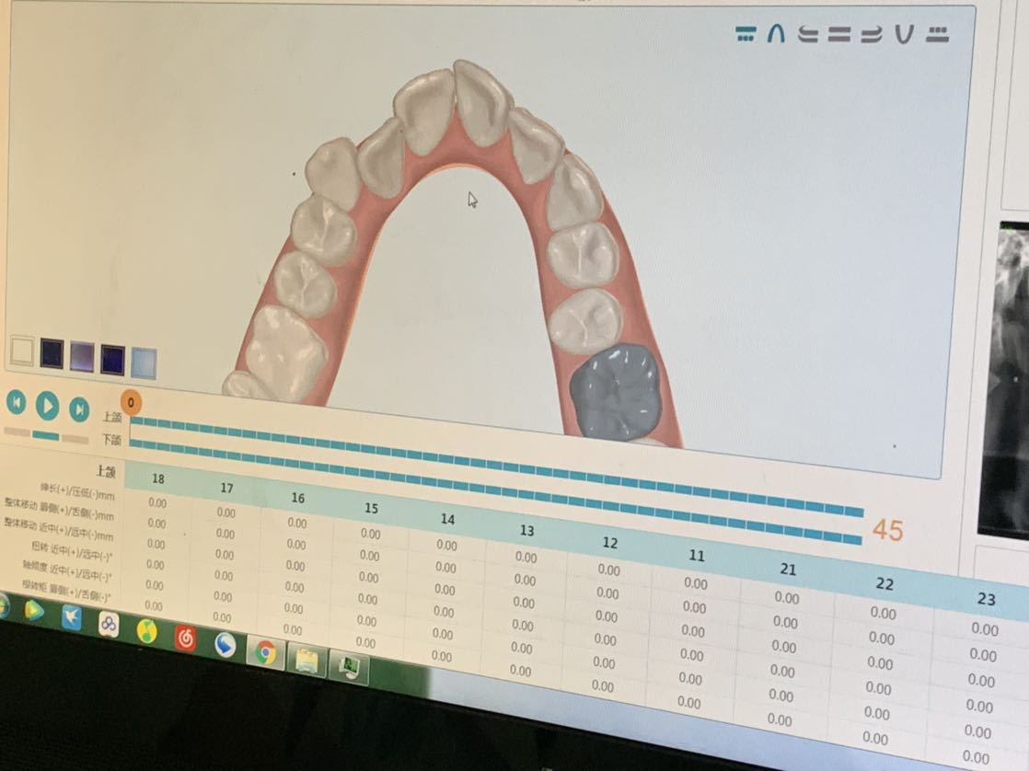Choose the black background swatch
Image resolution: width=1029 pixels, height=771 pixels.
[x=52, y=354]
